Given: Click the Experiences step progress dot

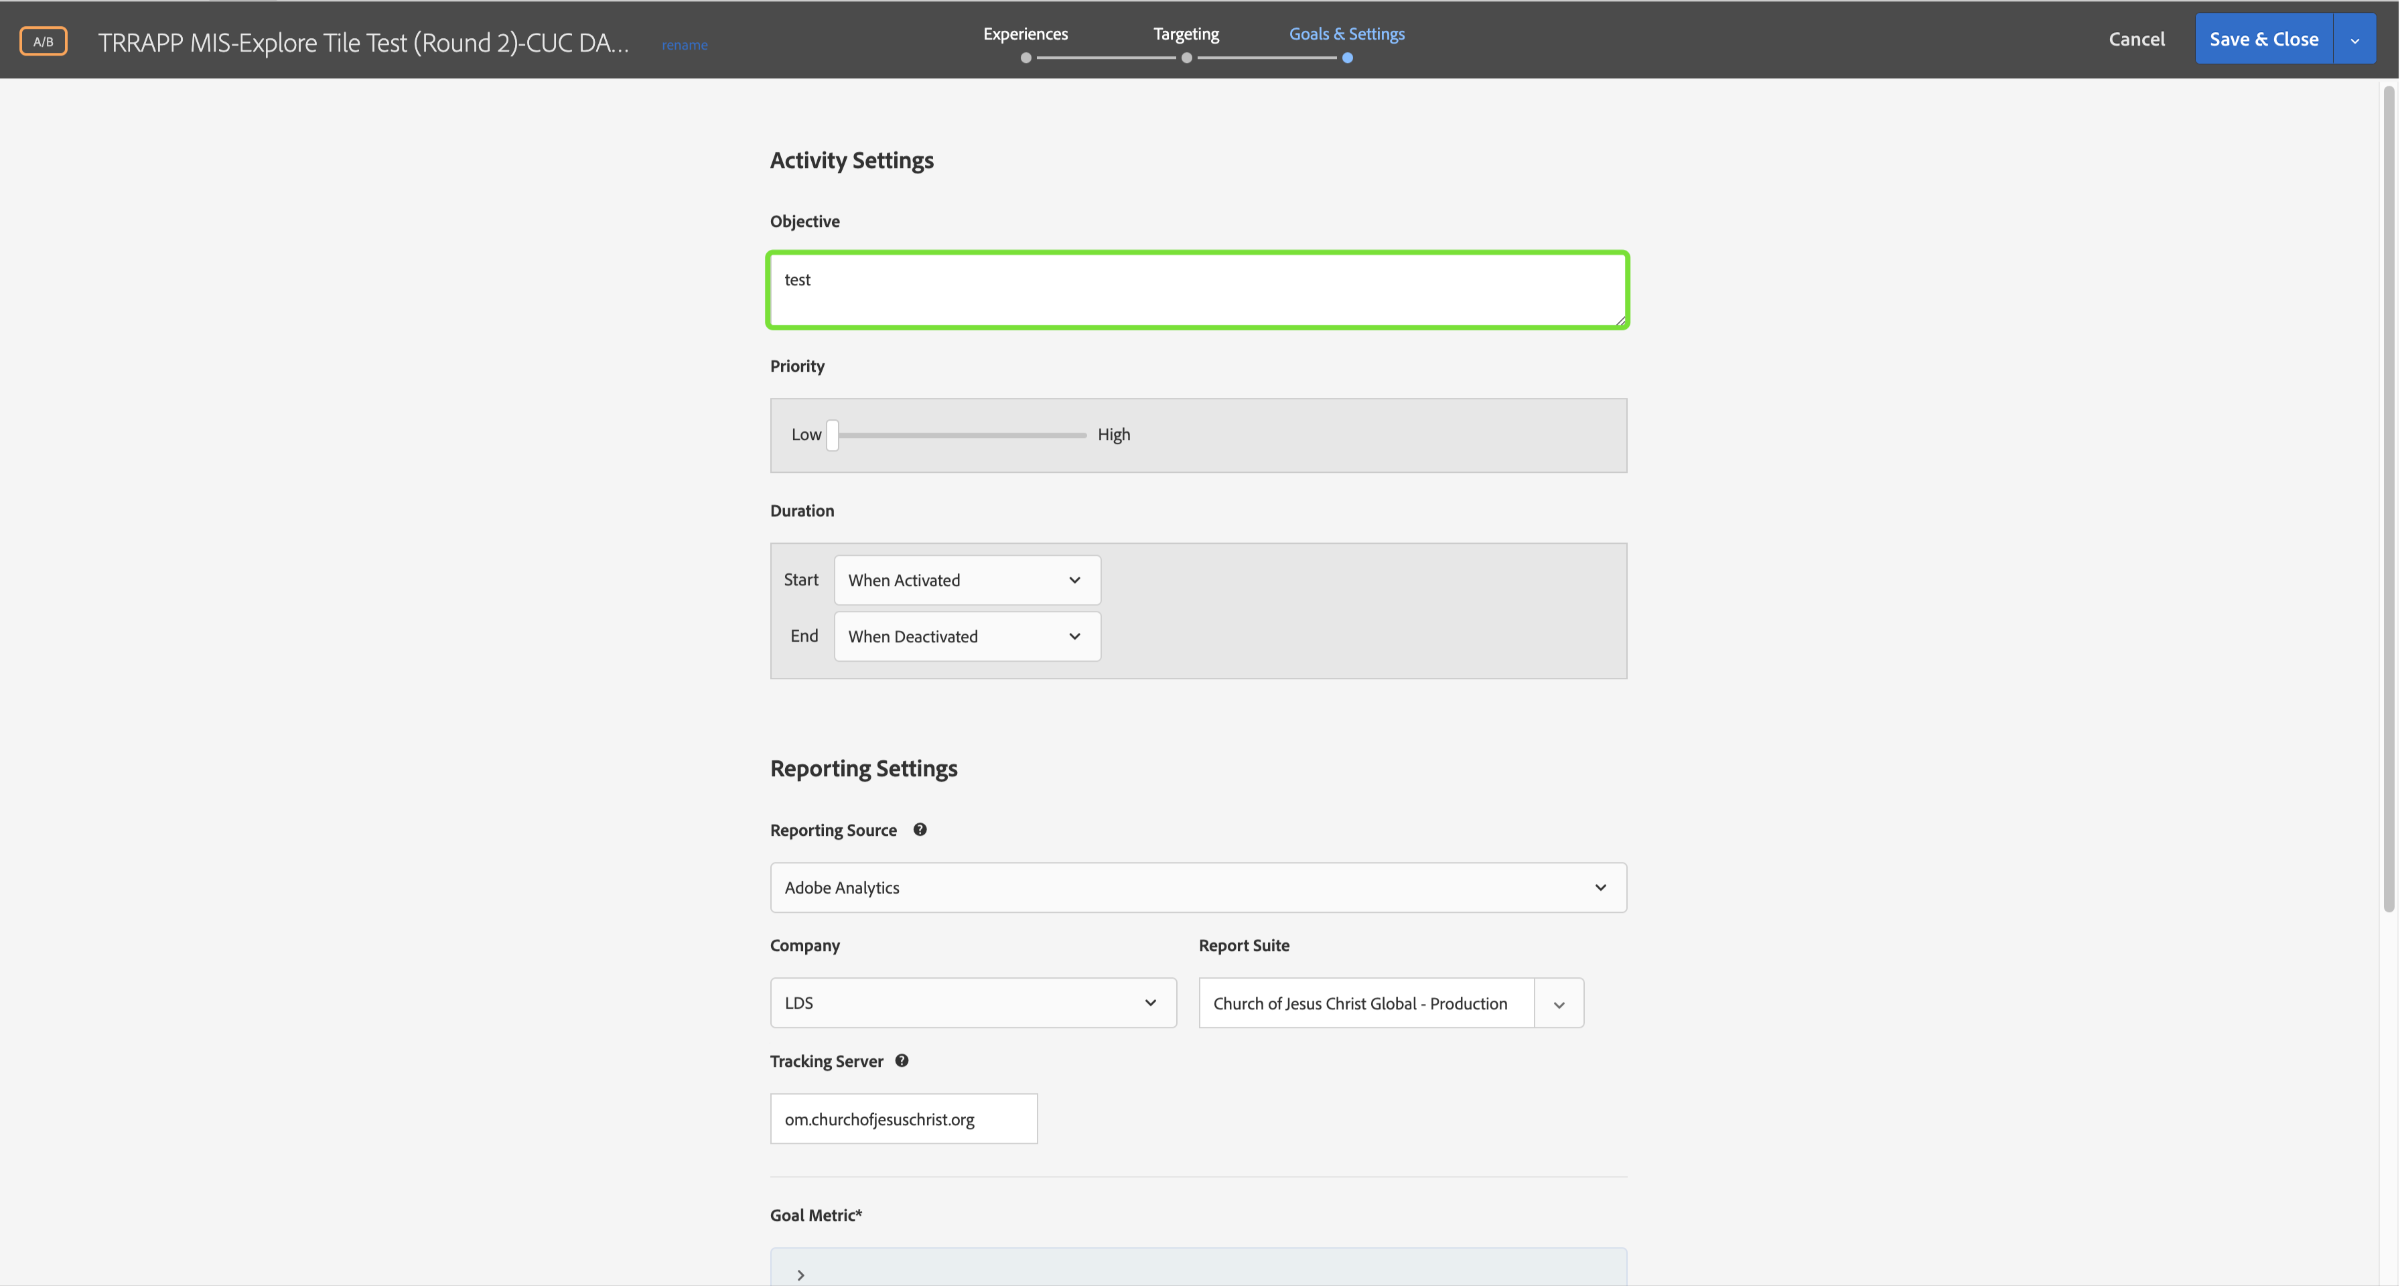Looking at the screenshot, I should pos(1026,57).
